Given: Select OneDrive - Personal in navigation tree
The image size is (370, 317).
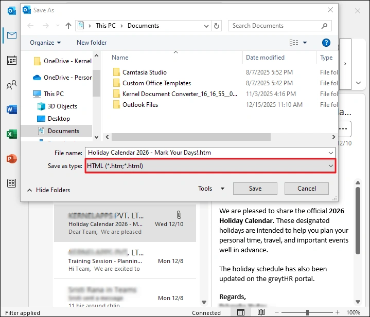Looking at the screenshot, I should [x=63, y=78].
